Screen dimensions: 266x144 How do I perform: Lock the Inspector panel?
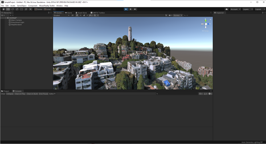(263, 13)
